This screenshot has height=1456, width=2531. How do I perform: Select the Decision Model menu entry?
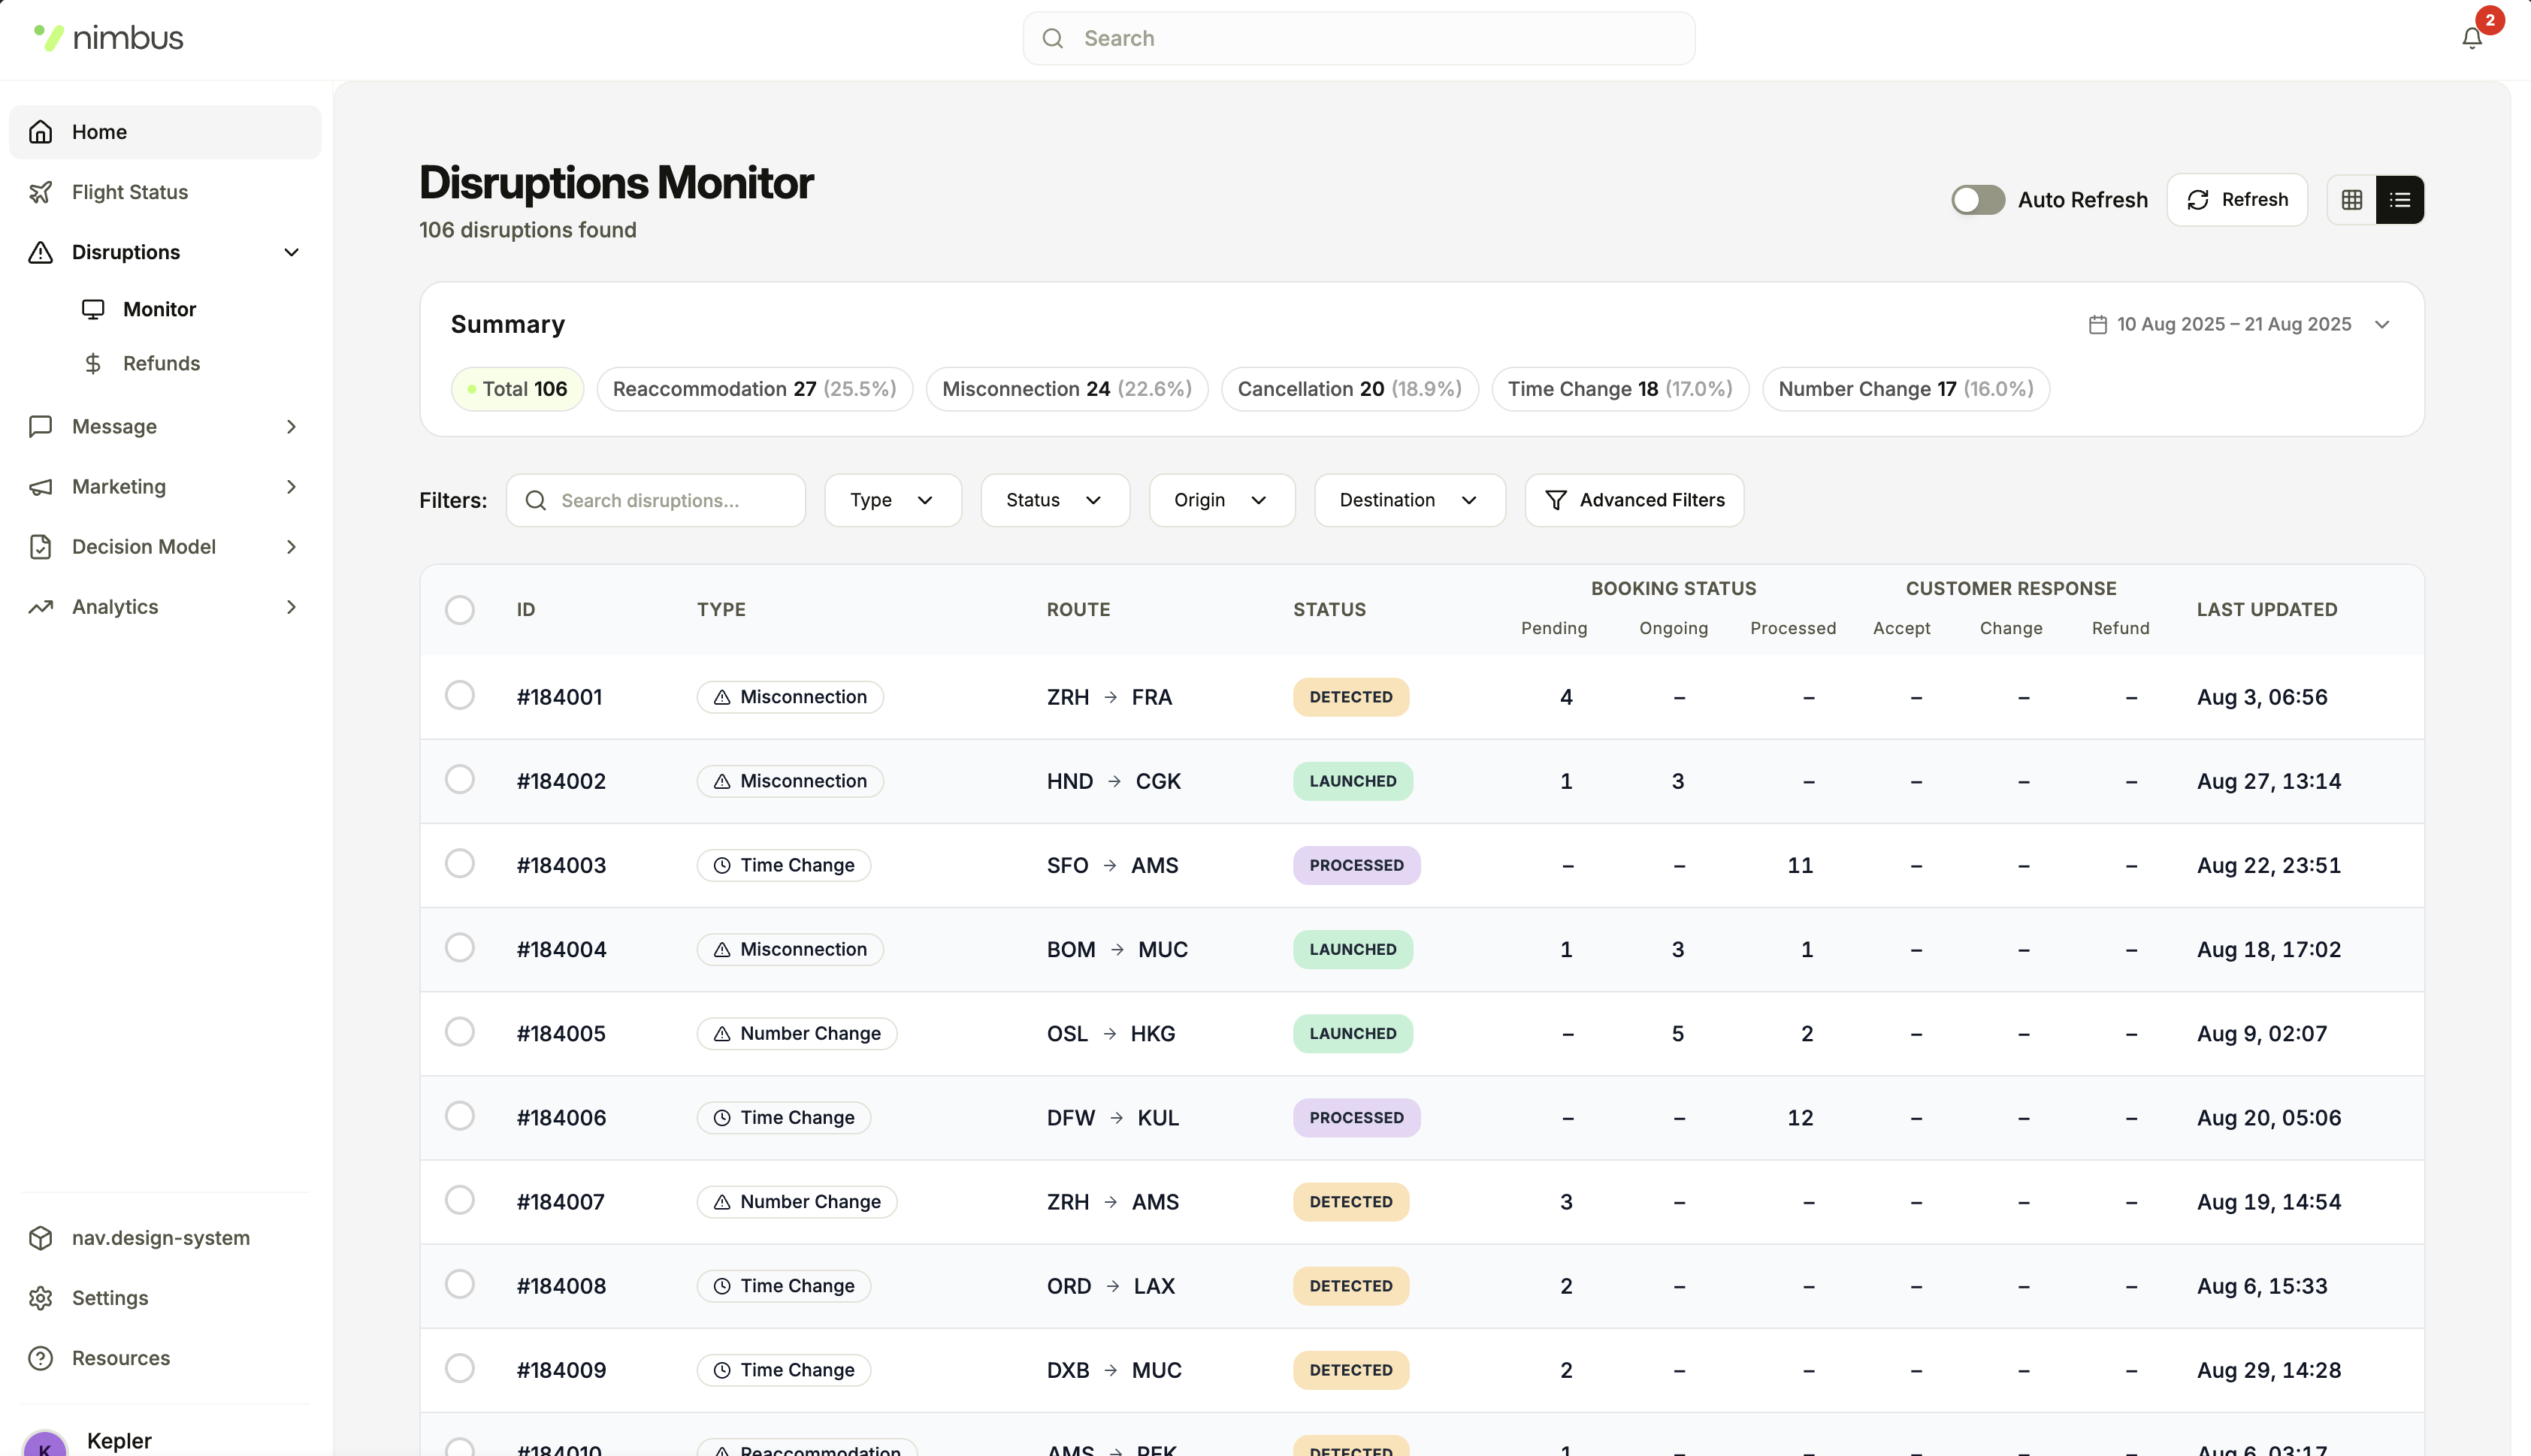coord(144,546)
